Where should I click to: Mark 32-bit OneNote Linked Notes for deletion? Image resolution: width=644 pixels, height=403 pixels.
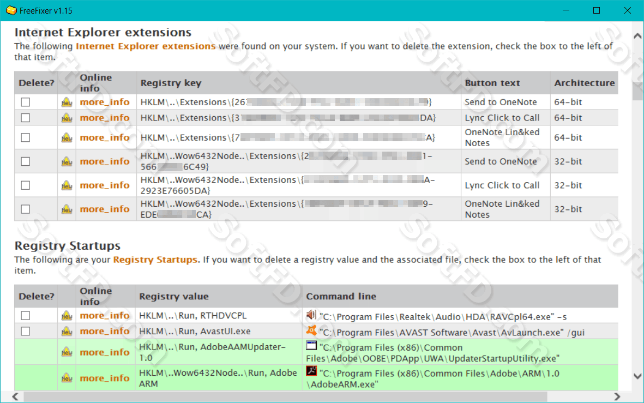[x=26, y=209]
